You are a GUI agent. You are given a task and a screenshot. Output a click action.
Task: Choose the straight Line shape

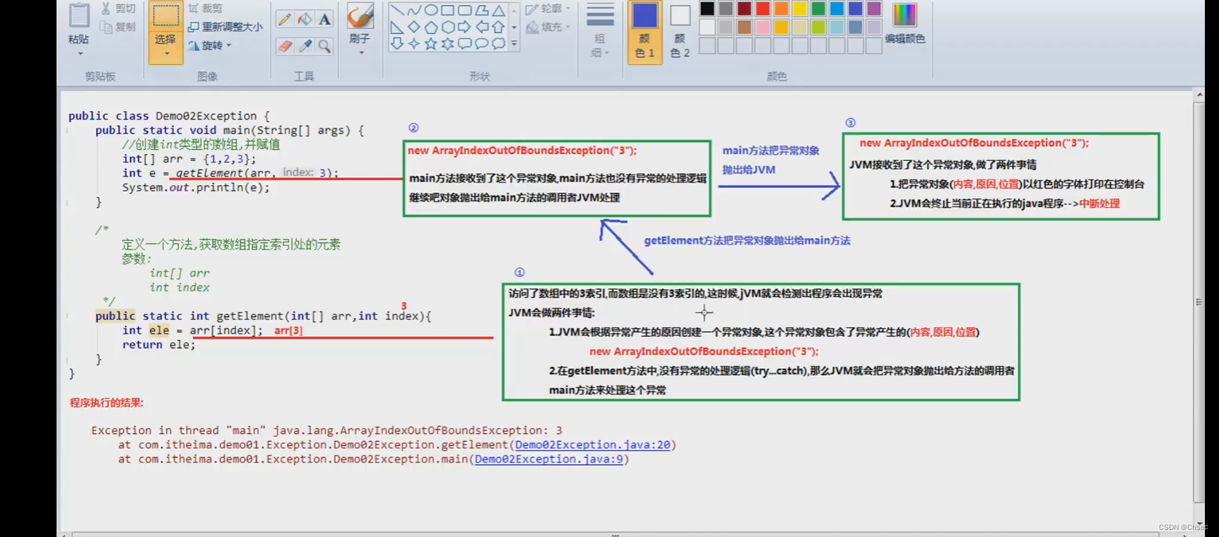coord(397,10)
